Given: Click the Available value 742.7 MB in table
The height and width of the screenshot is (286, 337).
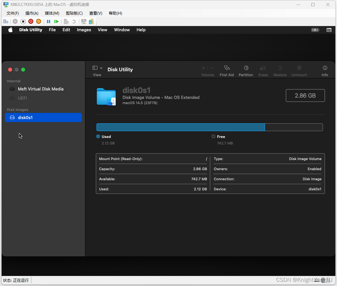Looking at the screenshot, I should [199, 179].
